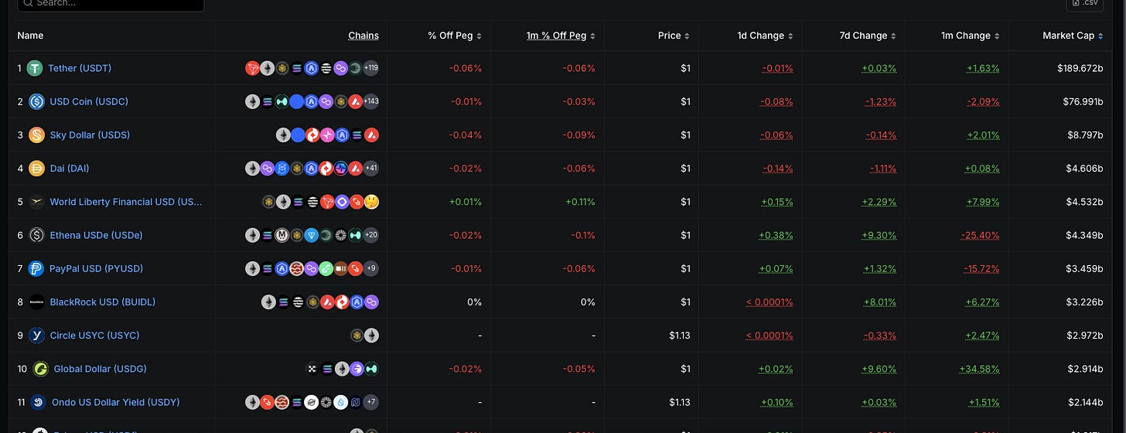Viewport: 1126px width, 433px height.
Task: Click the Tether (USDT) coin icon
Action: click(35, 68)
